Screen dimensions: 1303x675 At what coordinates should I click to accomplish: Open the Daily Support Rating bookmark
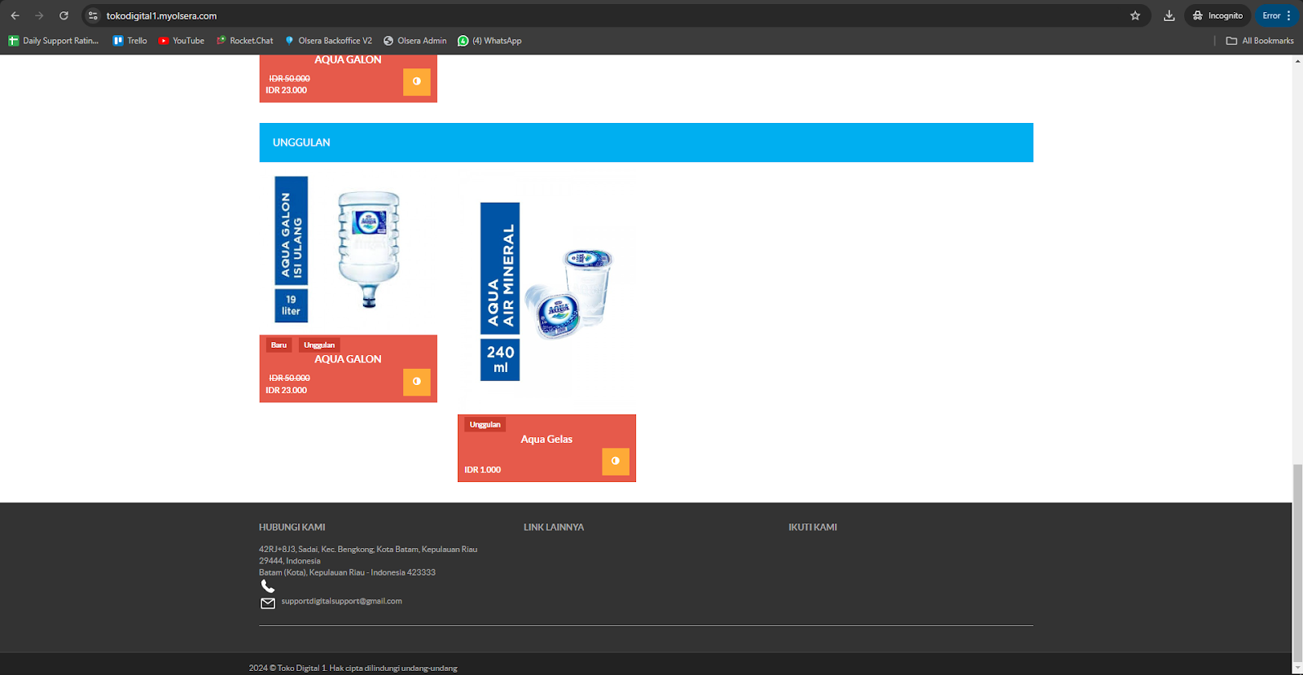[54, 41]
